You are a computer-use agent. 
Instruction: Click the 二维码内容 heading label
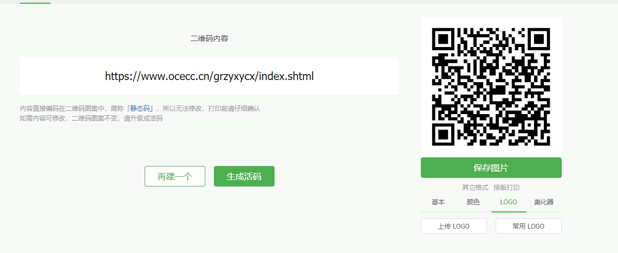209,38
